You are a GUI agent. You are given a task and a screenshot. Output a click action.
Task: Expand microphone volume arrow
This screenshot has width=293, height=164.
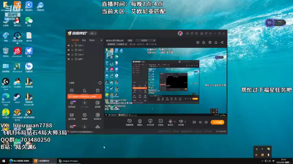pos(175,122)
